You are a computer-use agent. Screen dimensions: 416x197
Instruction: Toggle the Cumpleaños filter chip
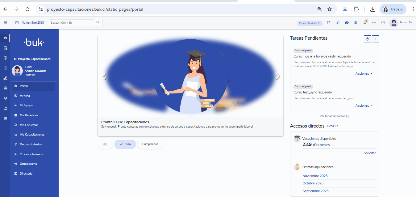[x=150, y=144]
